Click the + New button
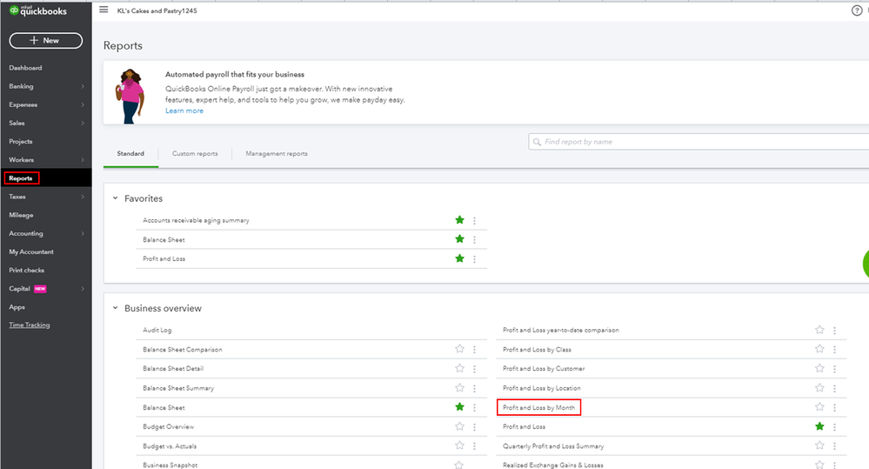869x469 pixels. click(45, 41)
